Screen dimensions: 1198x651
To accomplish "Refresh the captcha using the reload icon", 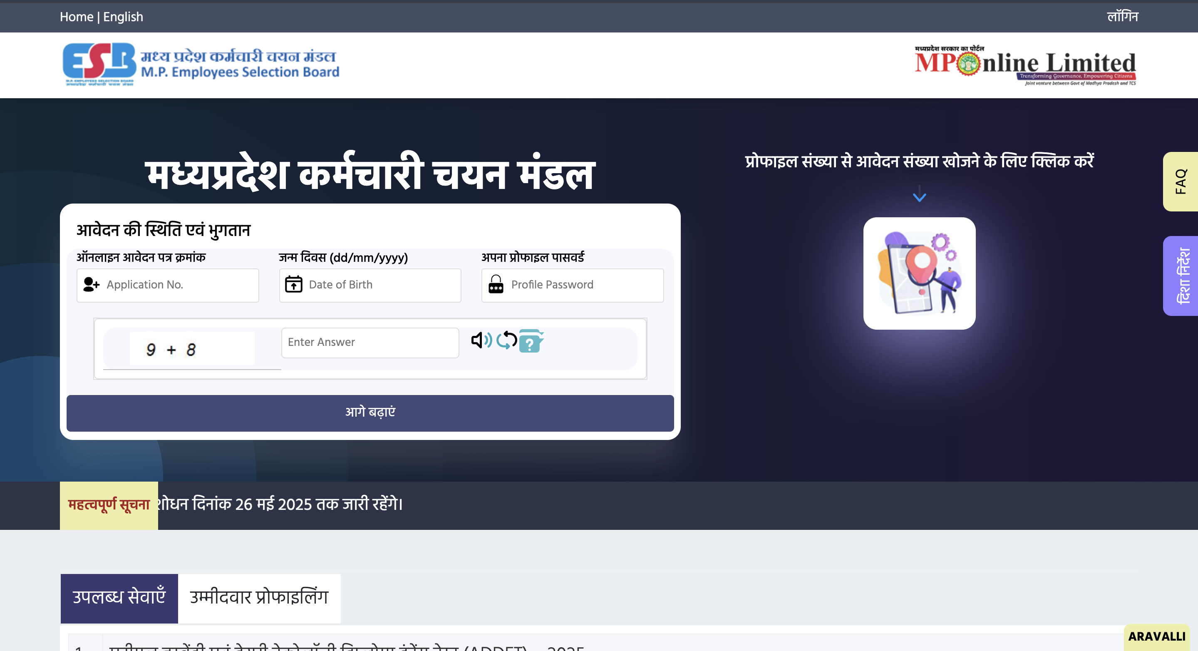I will point(506,340).
